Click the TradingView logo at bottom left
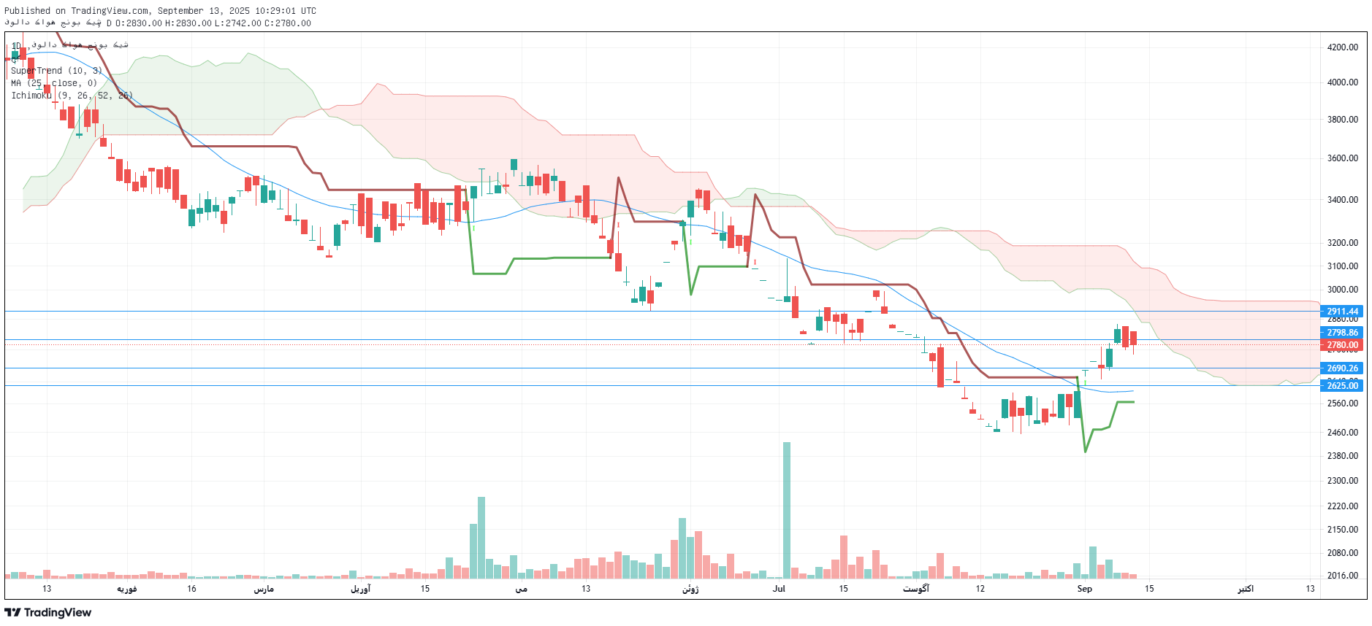 click(48, 612)
